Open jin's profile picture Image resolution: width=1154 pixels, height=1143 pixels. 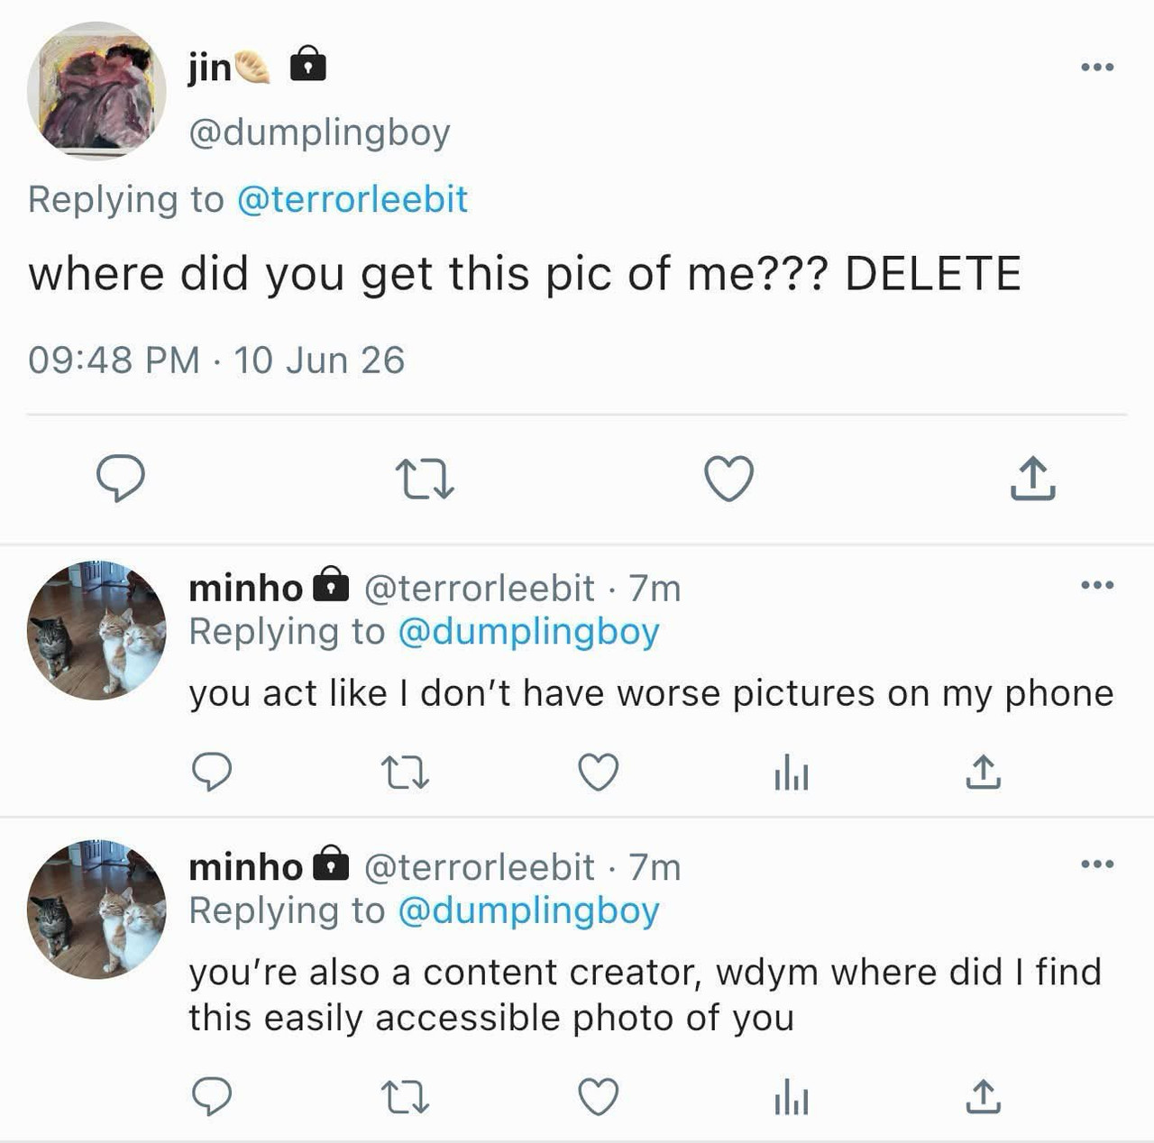click(x=96, y=91)
